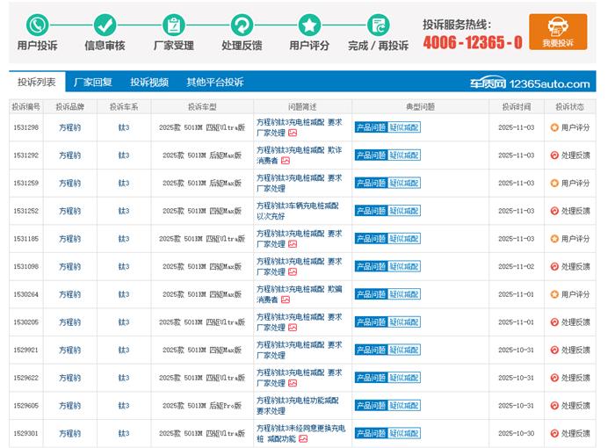
Task: Click 产品问题 tag in row 1531259
Action: click(370, 183)
